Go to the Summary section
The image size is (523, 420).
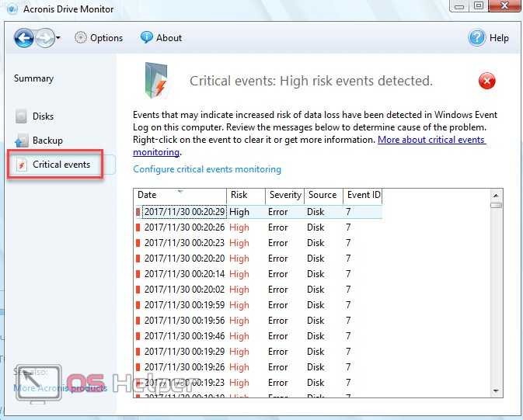(33, 78)
